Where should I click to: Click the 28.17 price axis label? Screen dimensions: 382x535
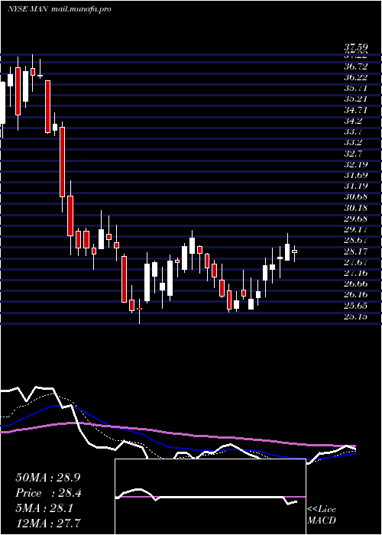[356, 251]
